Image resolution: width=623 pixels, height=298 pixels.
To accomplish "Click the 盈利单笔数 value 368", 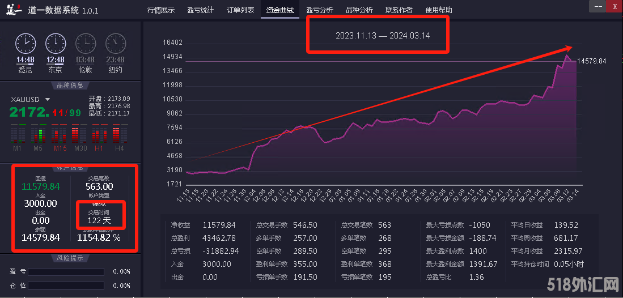I will pyautogui.click(x=385, y=264).
